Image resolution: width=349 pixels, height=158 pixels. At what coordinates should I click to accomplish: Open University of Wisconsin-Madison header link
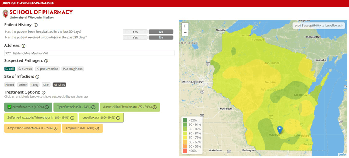coord(28,3)
